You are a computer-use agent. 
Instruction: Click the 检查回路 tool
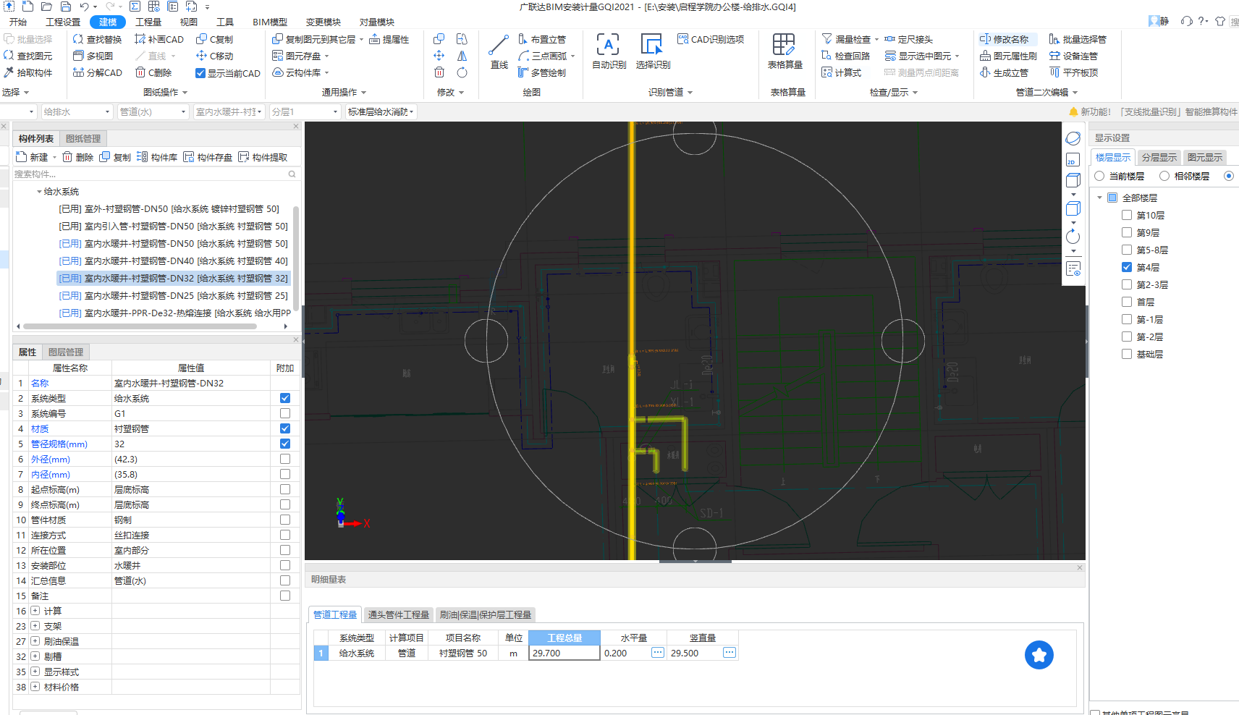coord(846,56)
